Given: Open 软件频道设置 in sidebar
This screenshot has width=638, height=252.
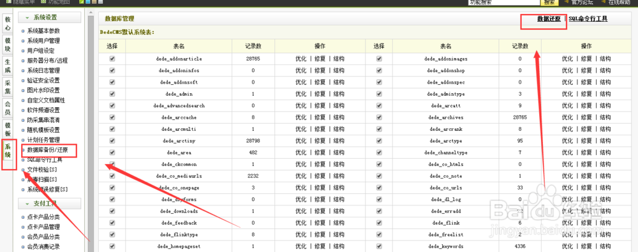Looking at the screenshot, I should (x=43, y=110).
